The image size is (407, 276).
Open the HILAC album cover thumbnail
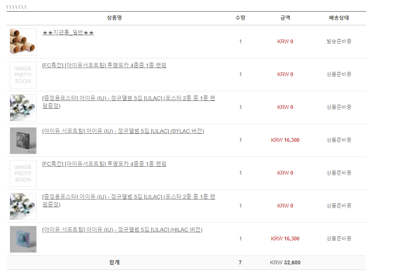pos(23,239)
